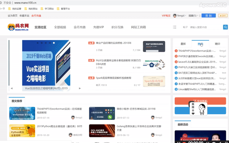Image resolution: width=229 pixels, height=143 pixels.
Task: Select the active white carousel dot
Action: [x=54, y=43]
